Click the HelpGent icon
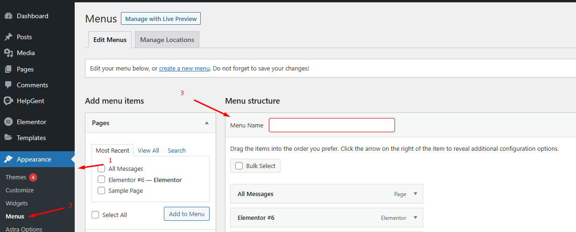The height and width of the screenshot is (232, 576). pyautogui.click(x=8, y=101)
